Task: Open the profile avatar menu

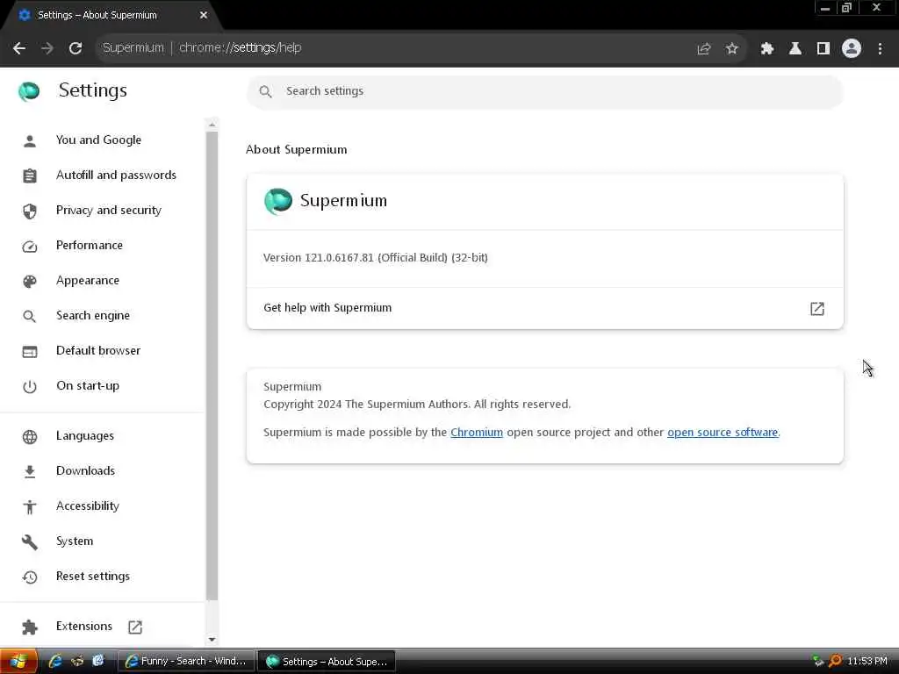Action: (852, 48)
